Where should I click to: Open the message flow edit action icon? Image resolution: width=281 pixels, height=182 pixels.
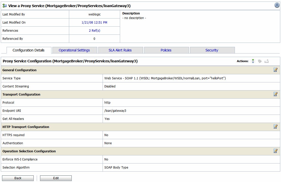253,61
